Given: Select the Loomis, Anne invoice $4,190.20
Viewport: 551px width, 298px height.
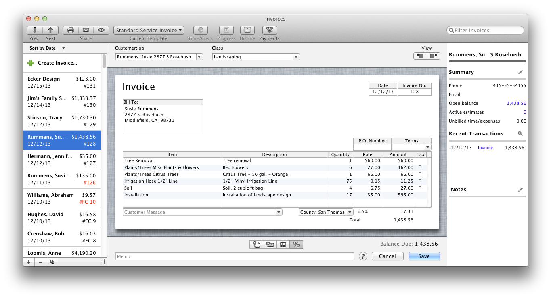Looking at the screenshot, I should pyautogui.click(x=62, y=253).
